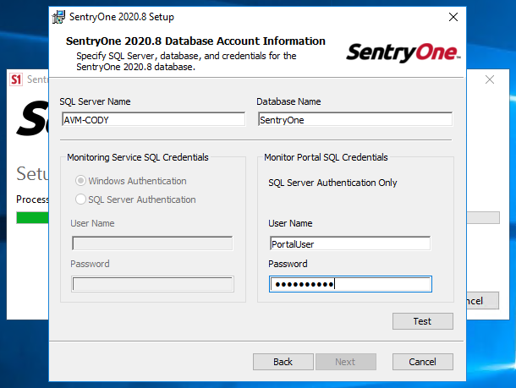
Task: Click 'SQL Server Authentication Only' text
Action: click(332, 183)
